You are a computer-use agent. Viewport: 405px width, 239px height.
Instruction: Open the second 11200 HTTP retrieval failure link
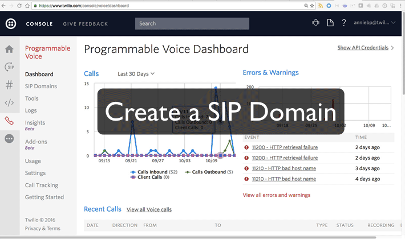click(285, 158)
